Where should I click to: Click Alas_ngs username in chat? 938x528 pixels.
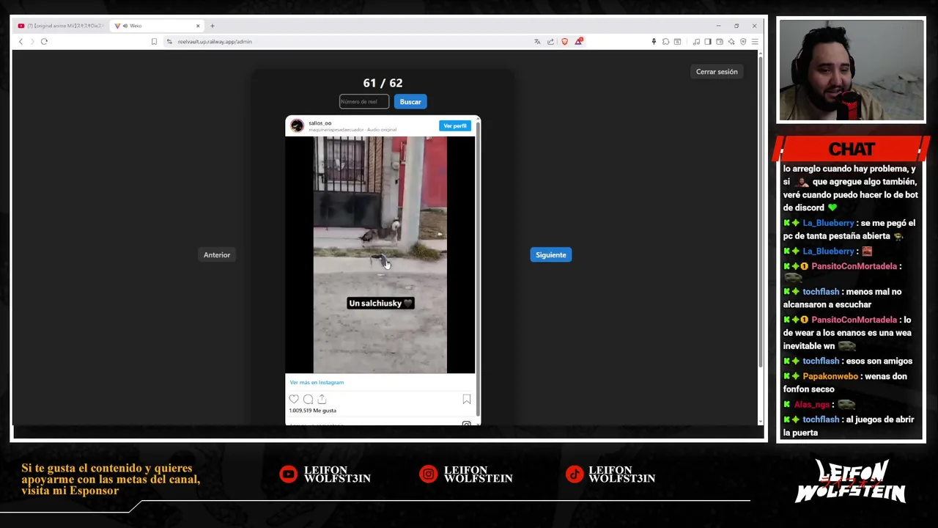pos(811,404)
